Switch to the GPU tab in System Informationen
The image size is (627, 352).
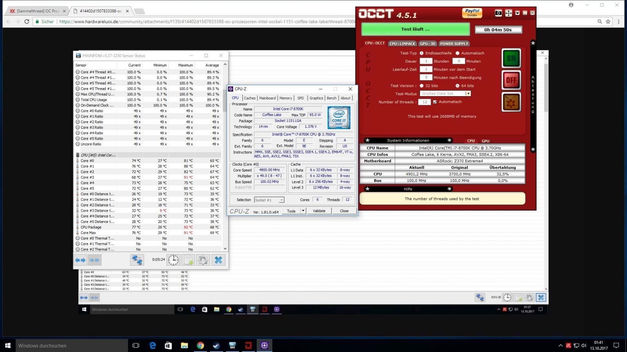point(486,141)
